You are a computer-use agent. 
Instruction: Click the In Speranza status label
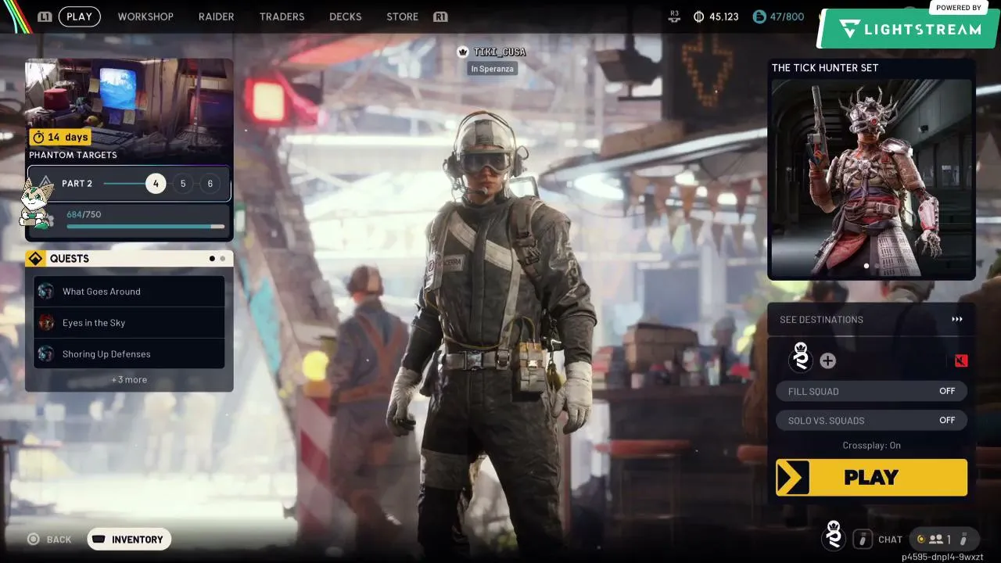coord(492,69)
